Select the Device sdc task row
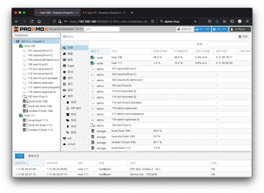The height and width of the screenshot is (193, 264). [132, 174]
